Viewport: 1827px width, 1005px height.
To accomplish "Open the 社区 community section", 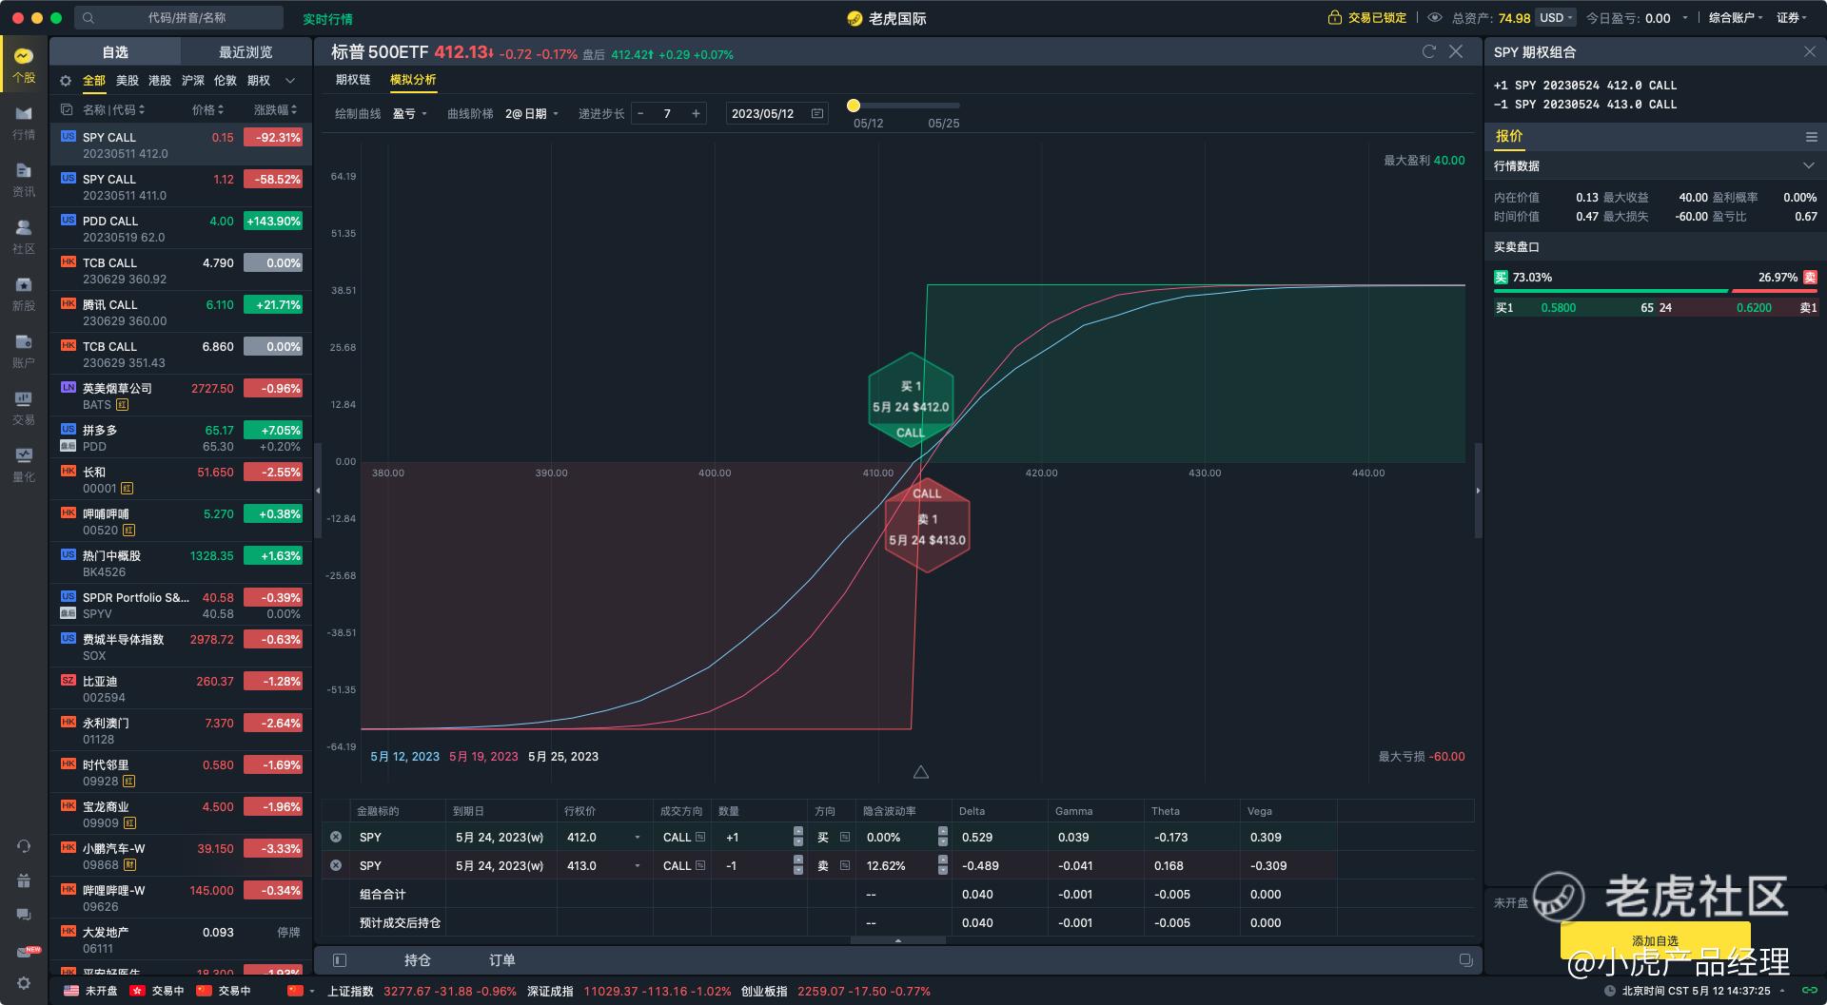I will click(24, 237).
